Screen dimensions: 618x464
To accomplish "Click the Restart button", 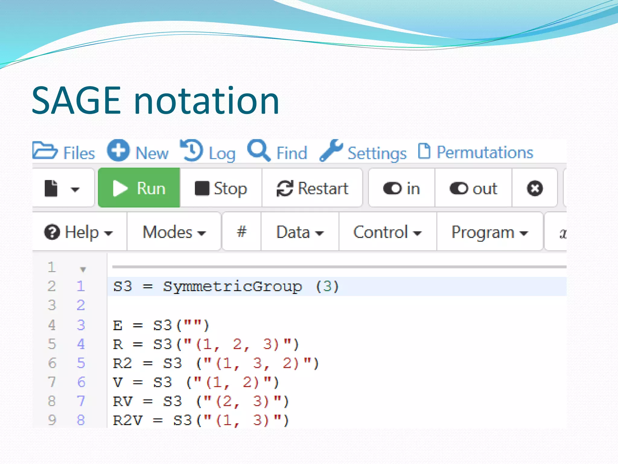I will tap(312, 188).
